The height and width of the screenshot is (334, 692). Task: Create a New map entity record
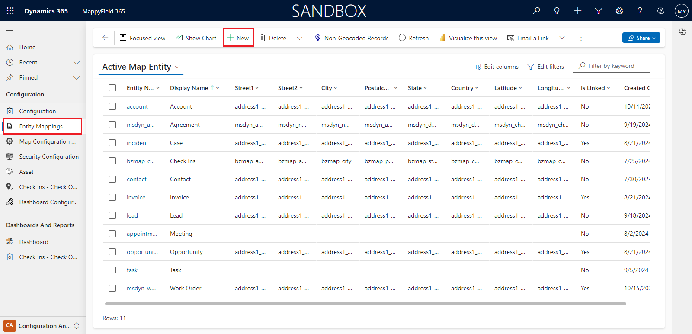click(x=238, y=38)
